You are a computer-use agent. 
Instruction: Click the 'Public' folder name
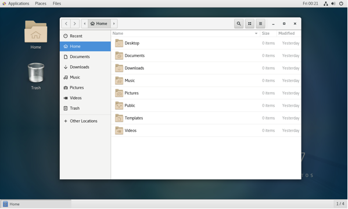point(130,106)
